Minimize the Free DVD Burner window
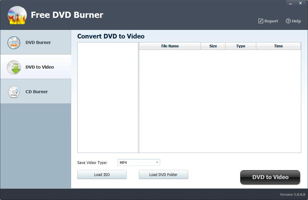The height and width of the screenshot is (200, 308). point(290,3)
